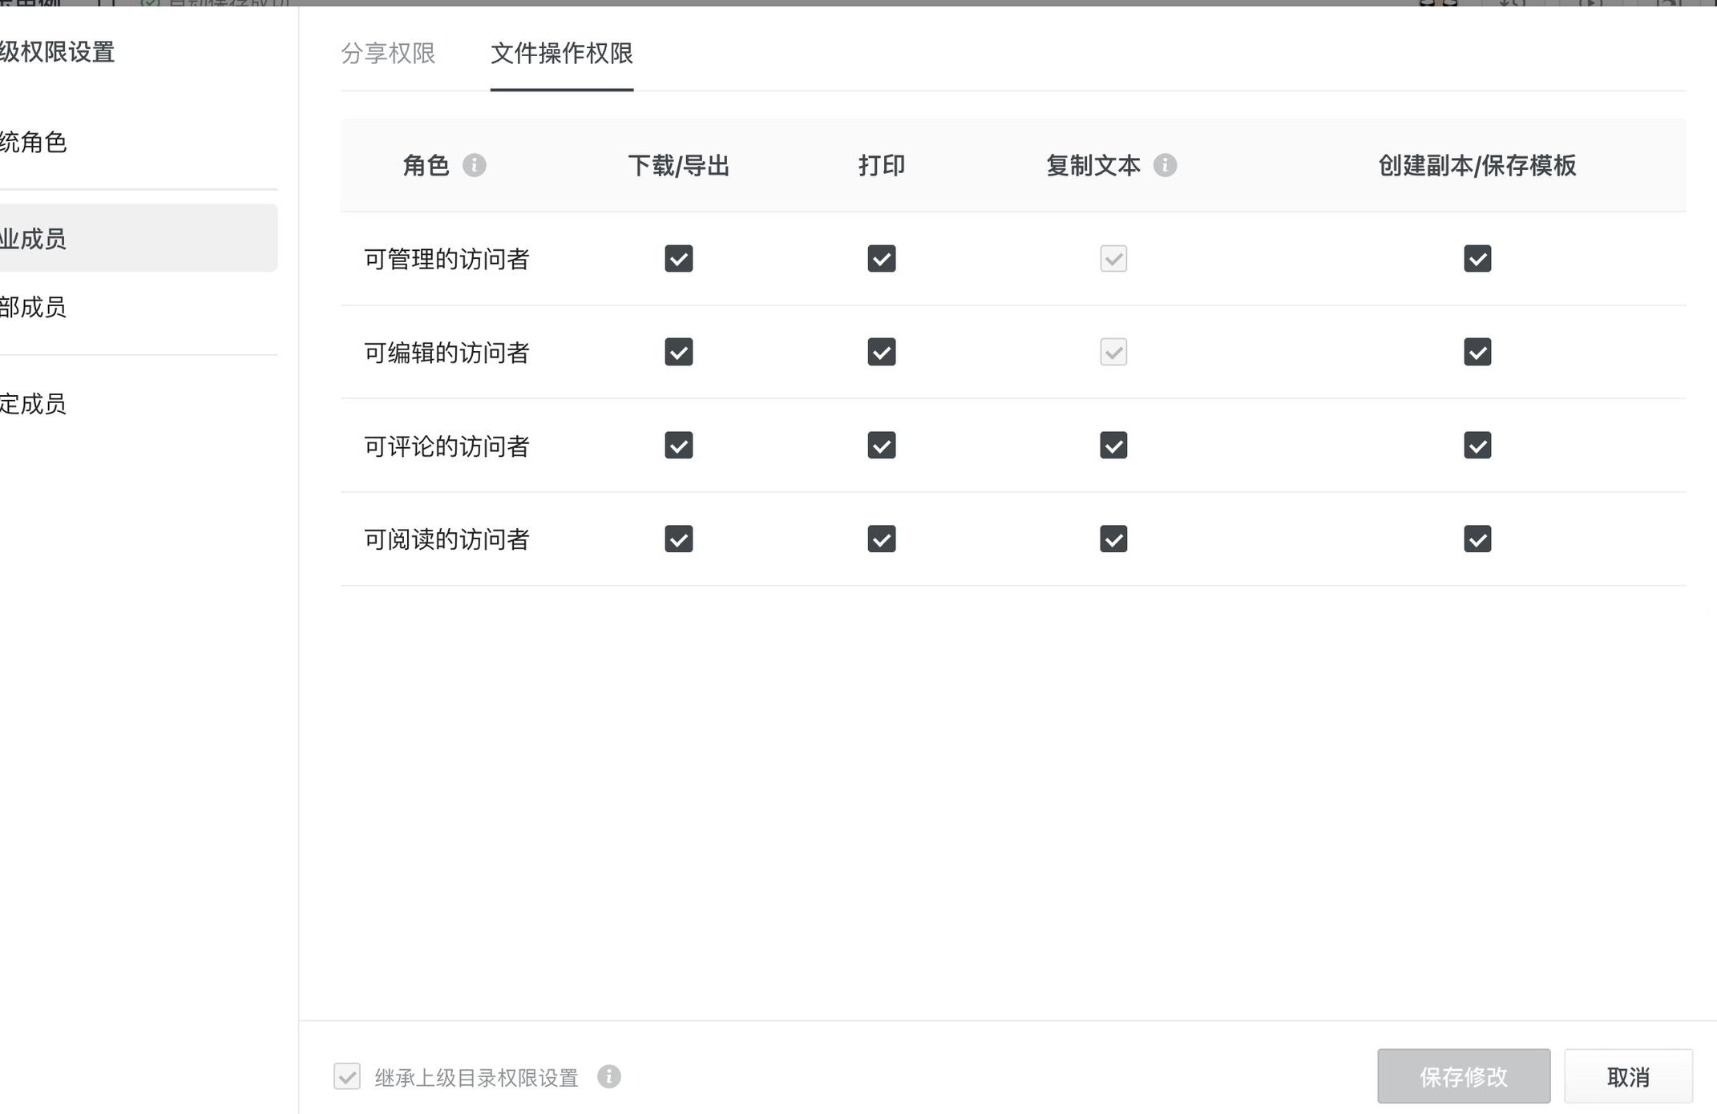Uncheck 复制文本 for 可评论的访问者
Screen dimensions: 1717x1114
pos(1113,446)
